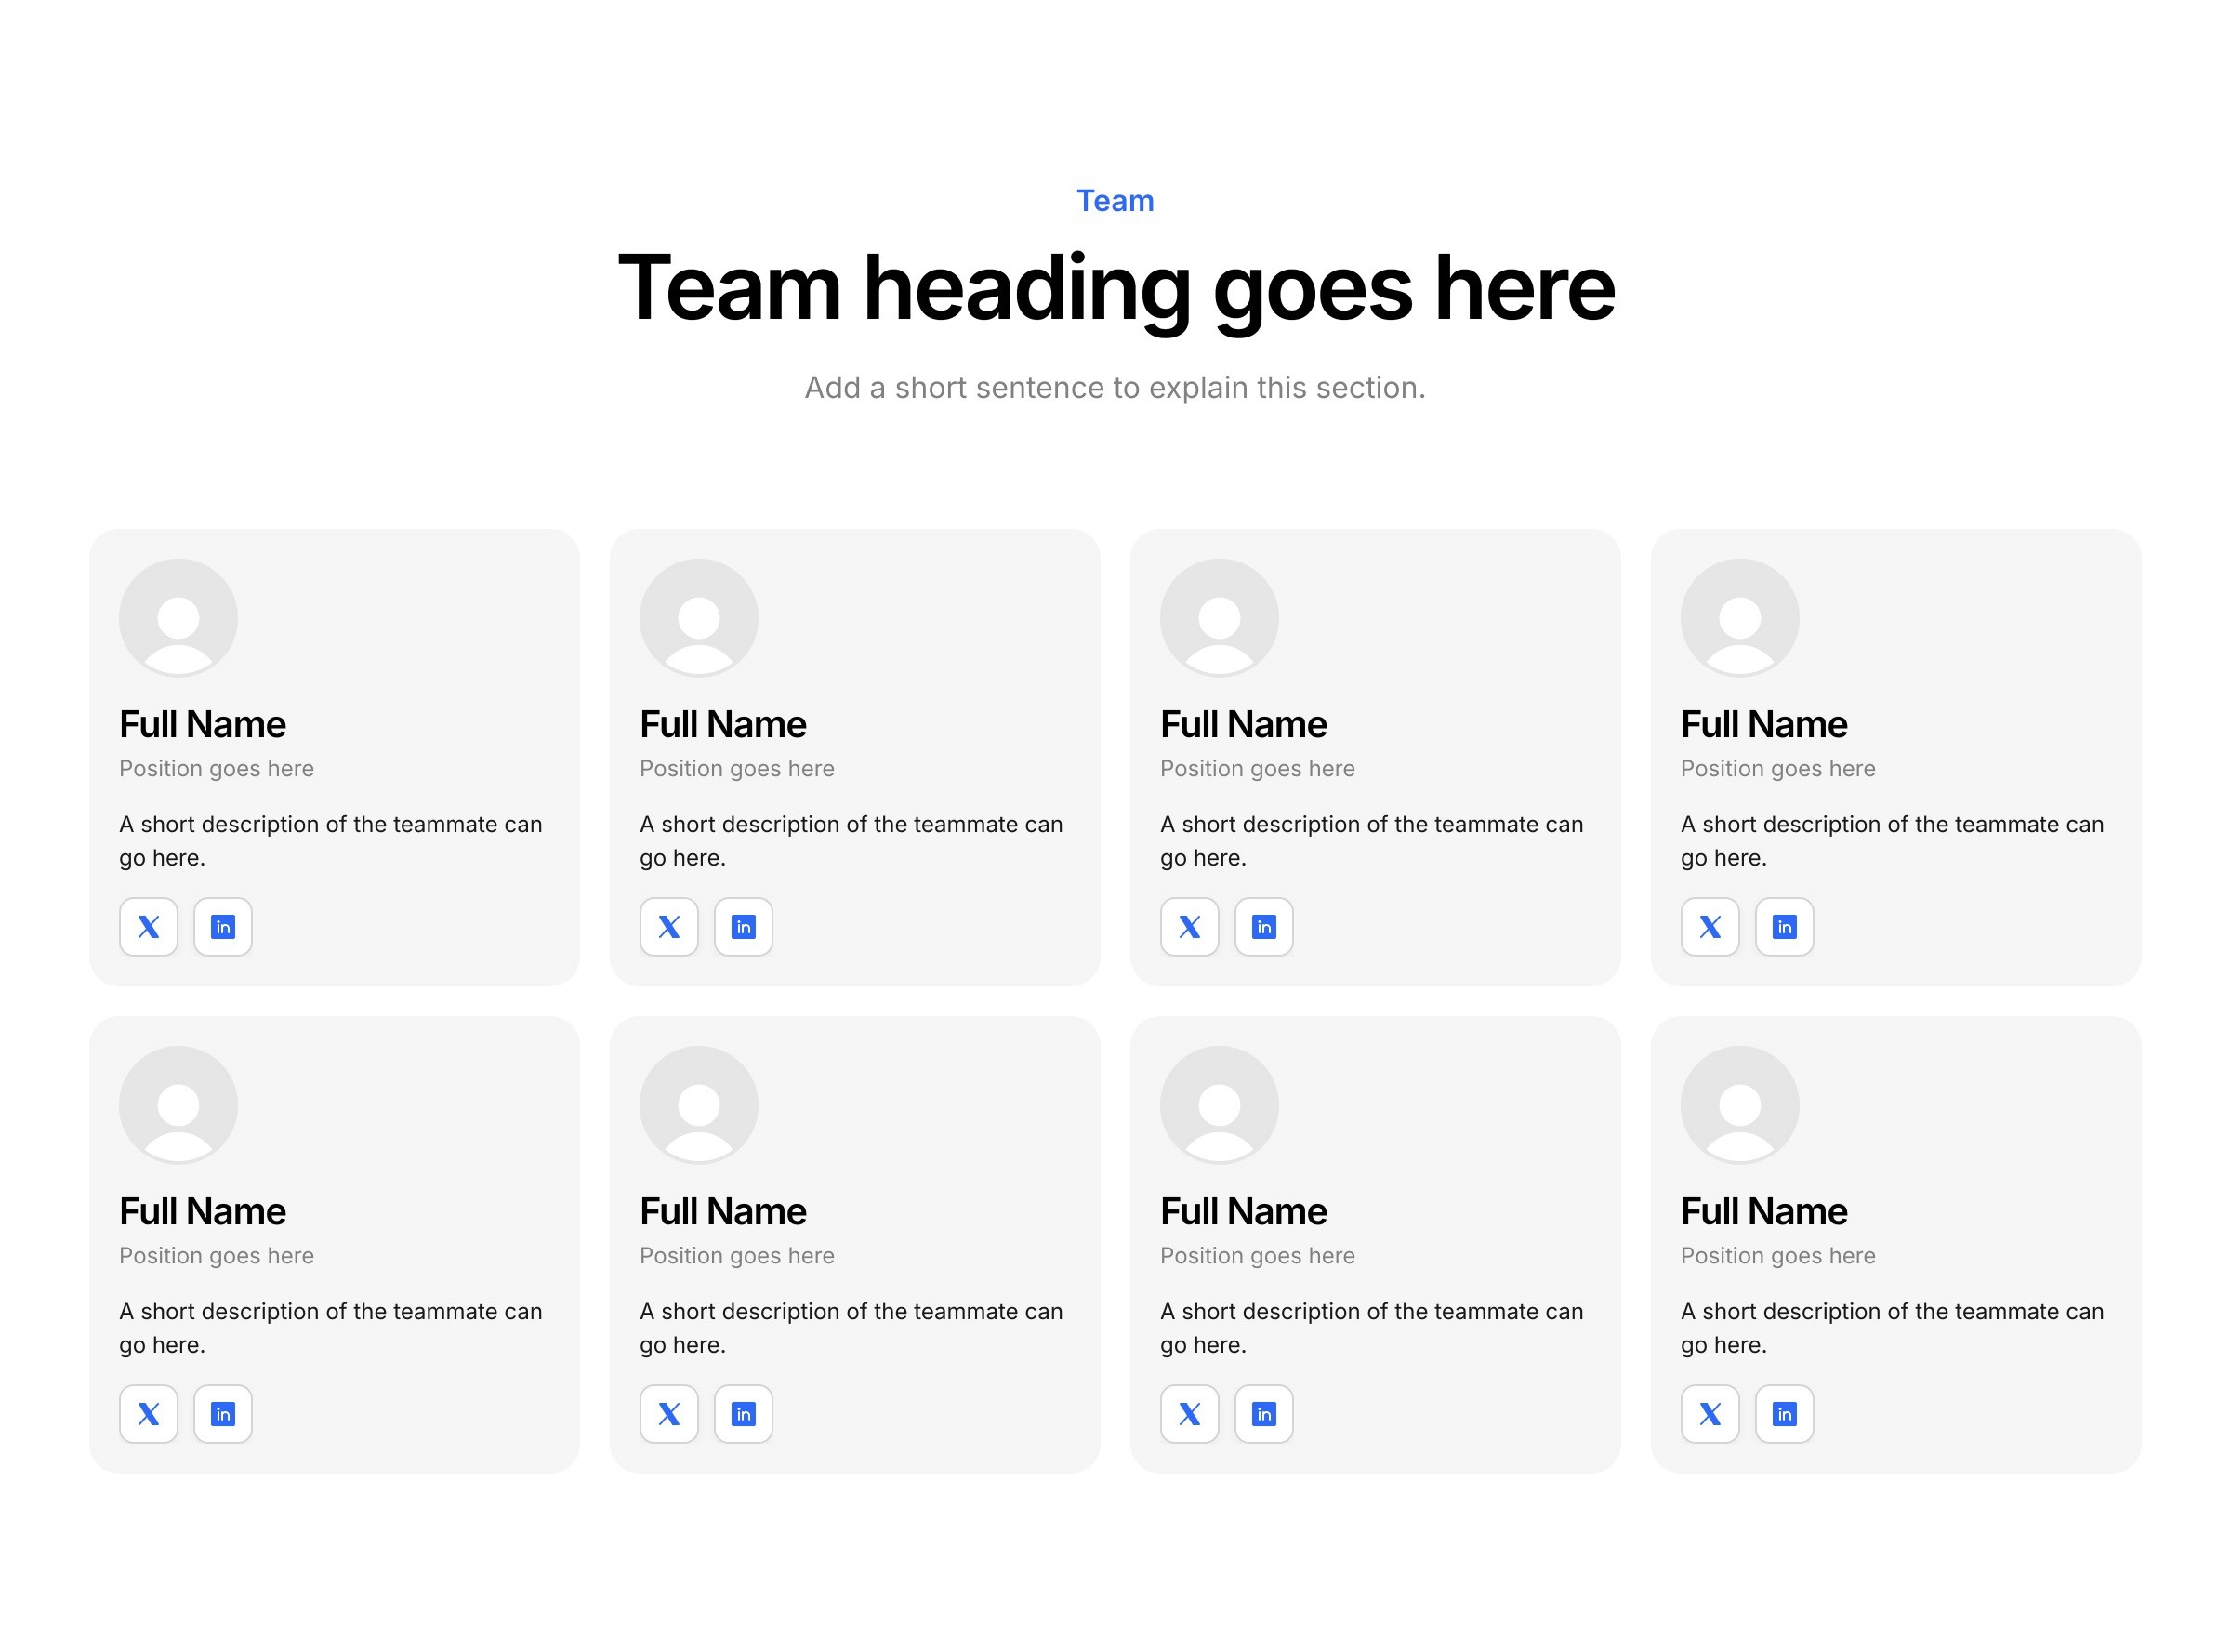Click X icon on second bottom-row card

click(669, 1414)
